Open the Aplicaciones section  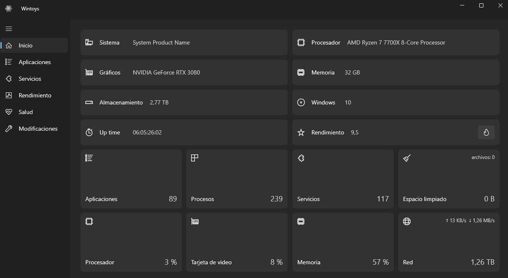(x=34, y=62)
